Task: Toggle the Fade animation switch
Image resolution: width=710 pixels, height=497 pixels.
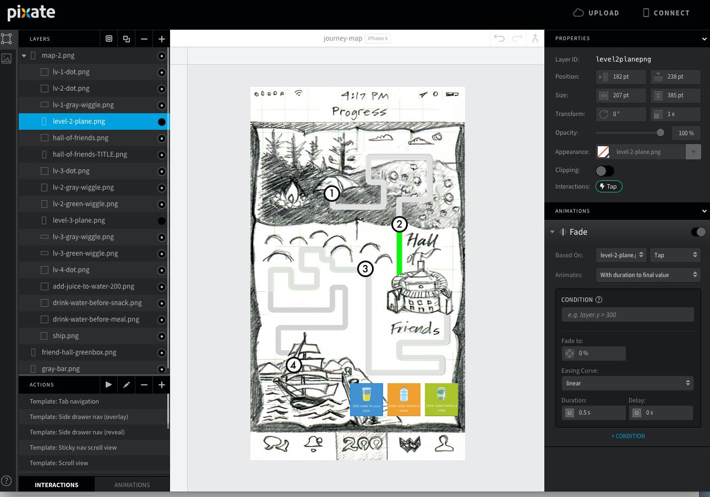Action: (x=698, y=232)
